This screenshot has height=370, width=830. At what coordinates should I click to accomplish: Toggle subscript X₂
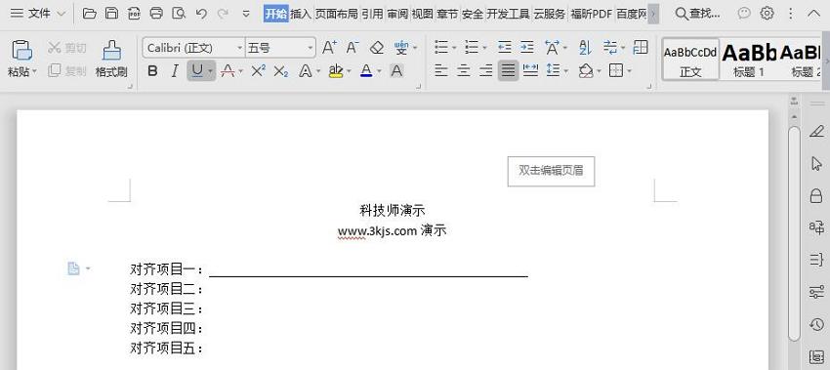click(280, 71)
